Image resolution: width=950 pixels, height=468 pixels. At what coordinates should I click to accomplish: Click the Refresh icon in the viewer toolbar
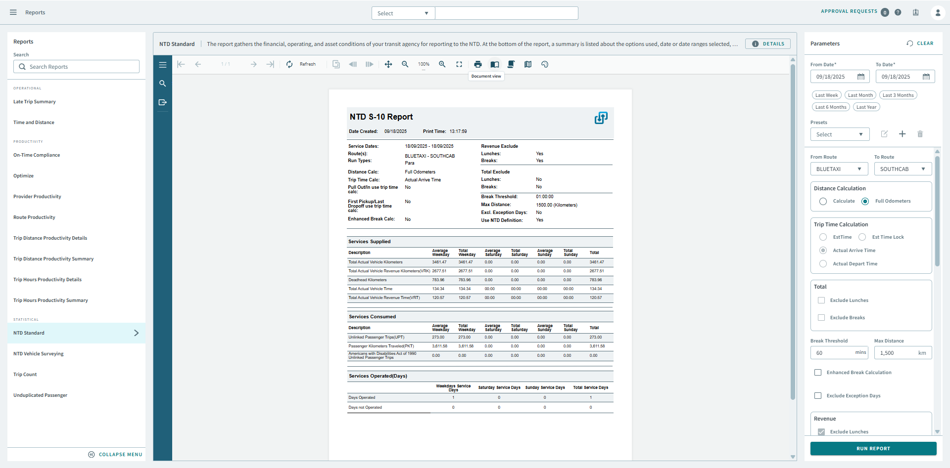[x=289, y=64]
